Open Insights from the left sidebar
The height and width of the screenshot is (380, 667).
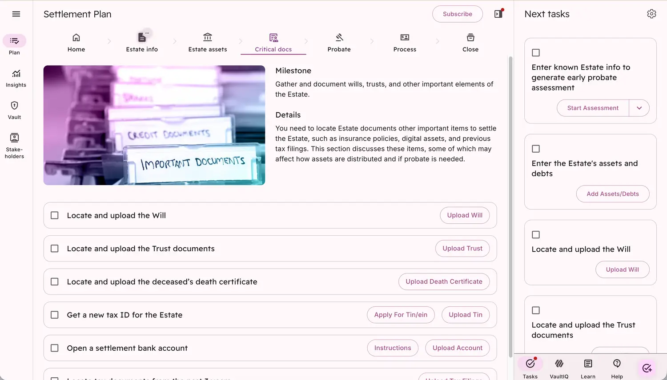click(16, 78)
